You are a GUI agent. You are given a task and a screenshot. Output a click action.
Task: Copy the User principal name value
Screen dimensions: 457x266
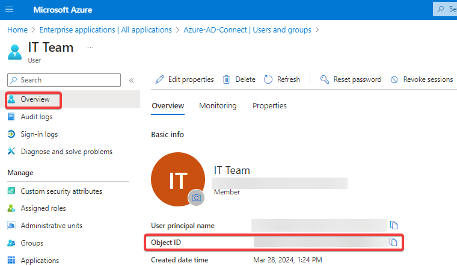point(394,225)
